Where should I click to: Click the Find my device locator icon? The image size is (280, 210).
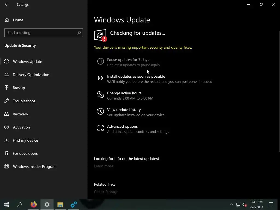pyautogui.click(x=7, y=140)
